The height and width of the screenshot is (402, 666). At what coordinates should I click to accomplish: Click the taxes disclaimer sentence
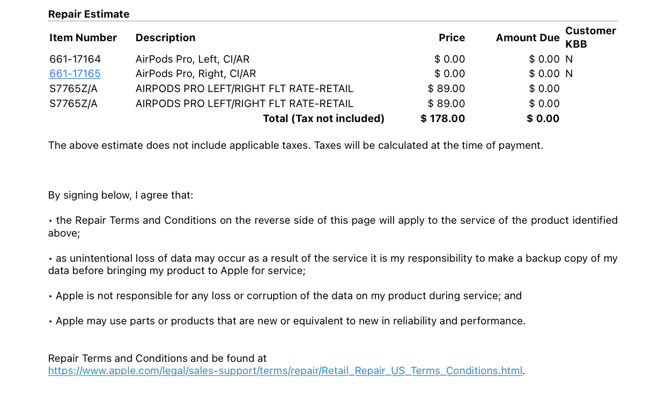pyautogui.click(x=295, y=145)
